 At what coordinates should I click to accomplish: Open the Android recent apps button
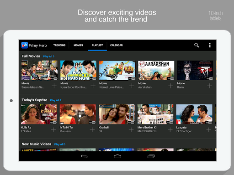[151, 156]
